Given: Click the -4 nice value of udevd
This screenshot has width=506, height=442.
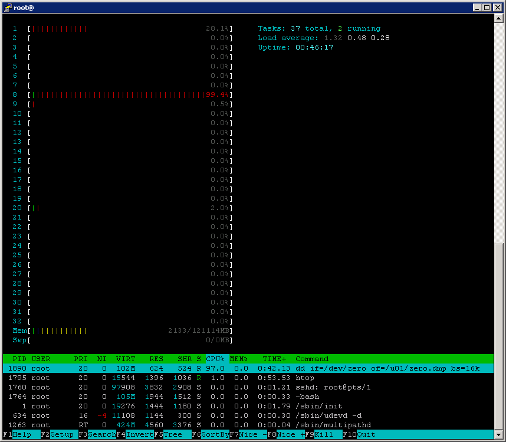Looking at the screenshot, I should coord(102,415).
